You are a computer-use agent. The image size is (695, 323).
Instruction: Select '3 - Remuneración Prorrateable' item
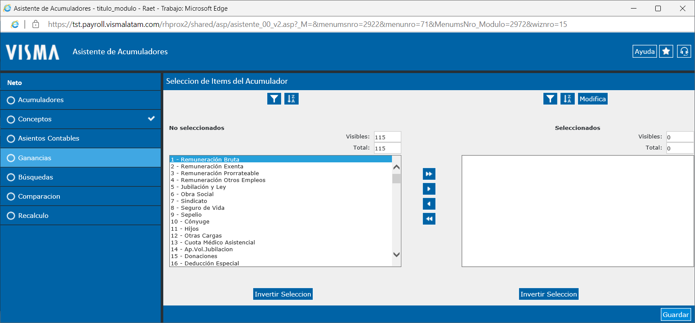coord(281,173)
